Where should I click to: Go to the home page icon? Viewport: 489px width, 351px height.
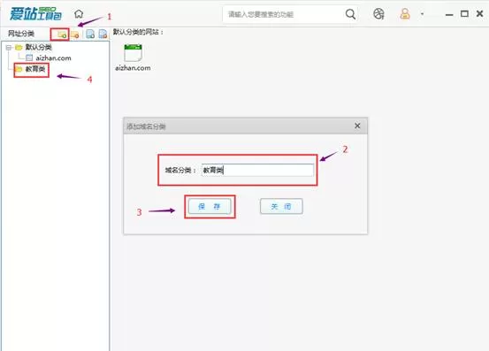point(79,14)
